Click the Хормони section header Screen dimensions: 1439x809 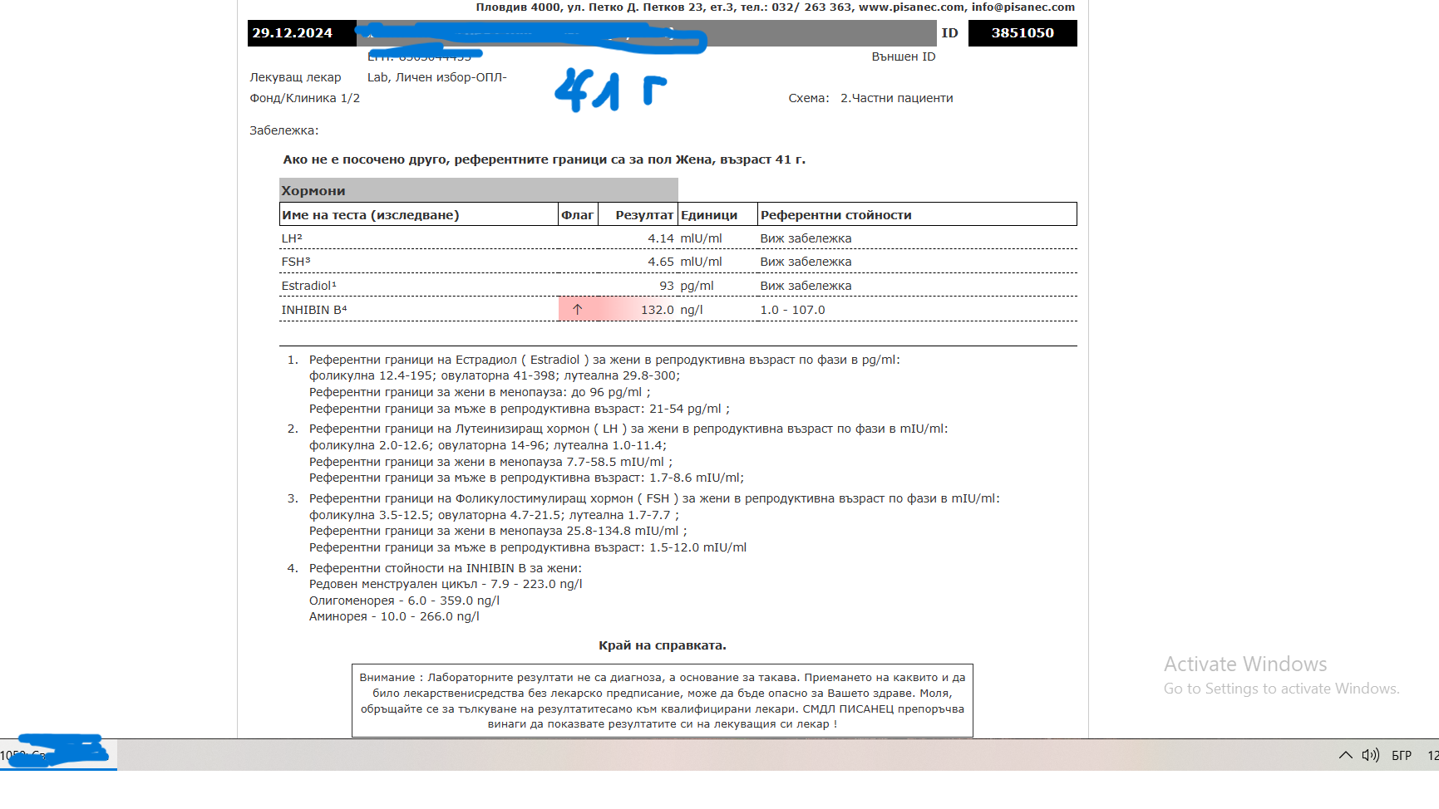click(x=313, y=191)
